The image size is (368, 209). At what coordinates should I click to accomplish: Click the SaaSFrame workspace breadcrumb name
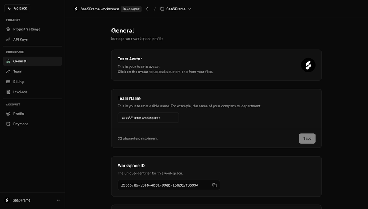99,9
